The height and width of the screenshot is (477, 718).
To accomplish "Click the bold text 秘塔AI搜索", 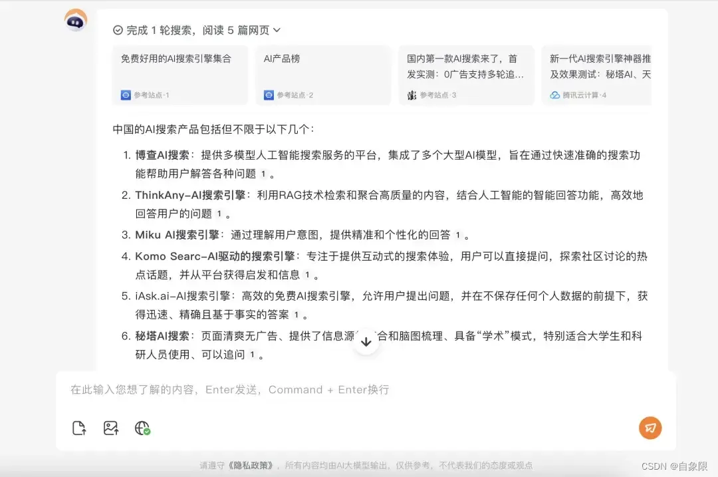I will pyautogui.click(x=162, y=336).
